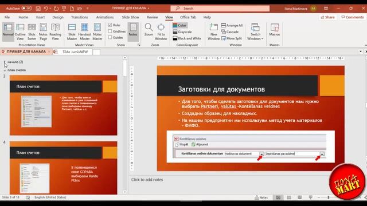This screenshot has height=206, width=367.
Task: Open Notes Master view
Action: point(97,32)
